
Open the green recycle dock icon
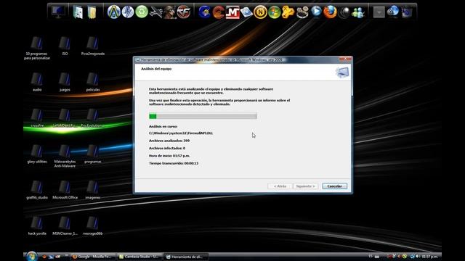(x=142, y=12)
